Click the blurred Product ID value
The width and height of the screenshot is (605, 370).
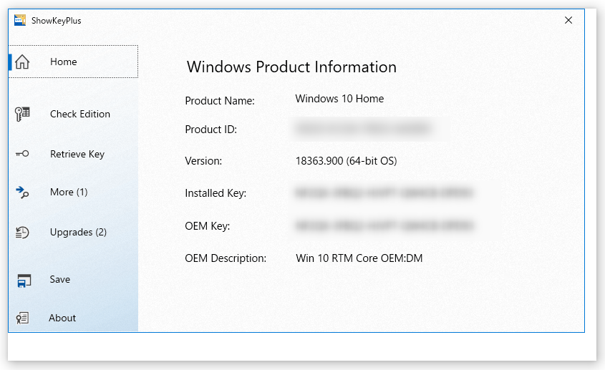point(363,129)
